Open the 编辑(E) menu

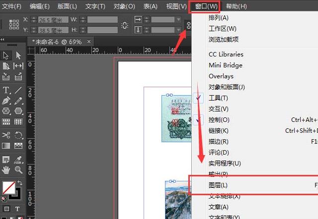tap(40, 6)
